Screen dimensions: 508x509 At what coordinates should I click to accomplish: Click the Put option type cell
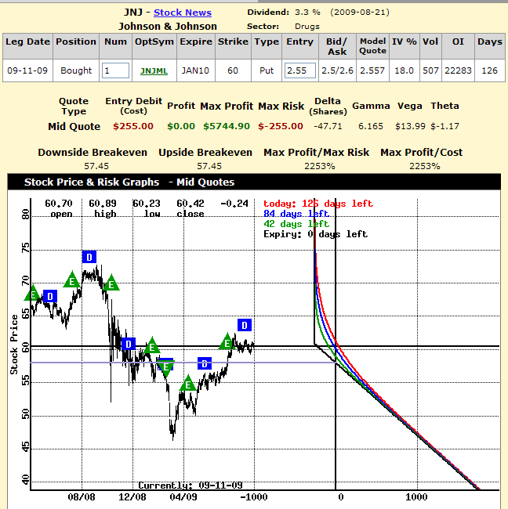pos(267,70)
